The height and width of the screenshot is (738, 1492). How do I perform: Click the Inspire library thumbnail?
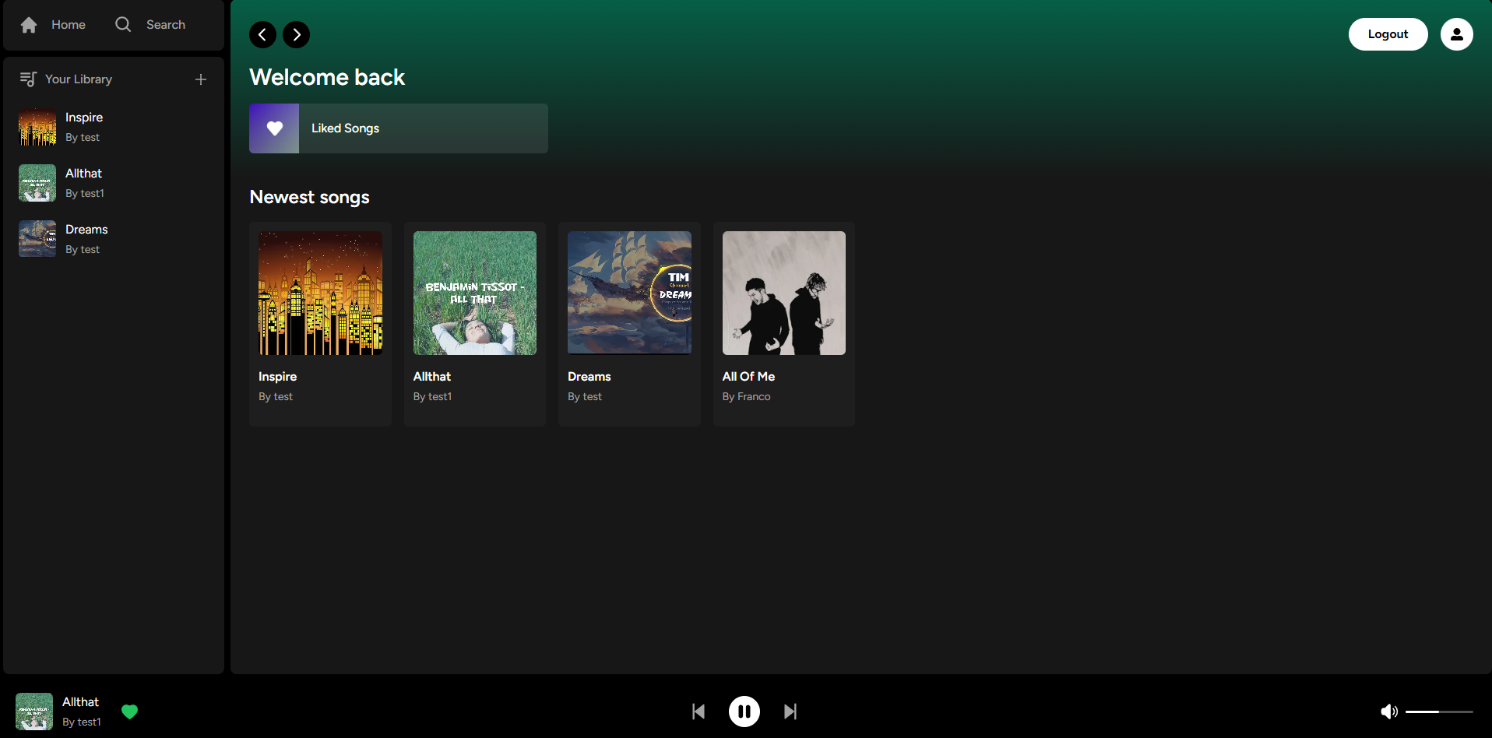pos(37,127)
